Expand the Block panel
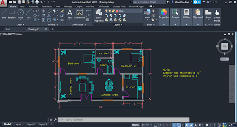The image size is (237, 127). point(151,25)
